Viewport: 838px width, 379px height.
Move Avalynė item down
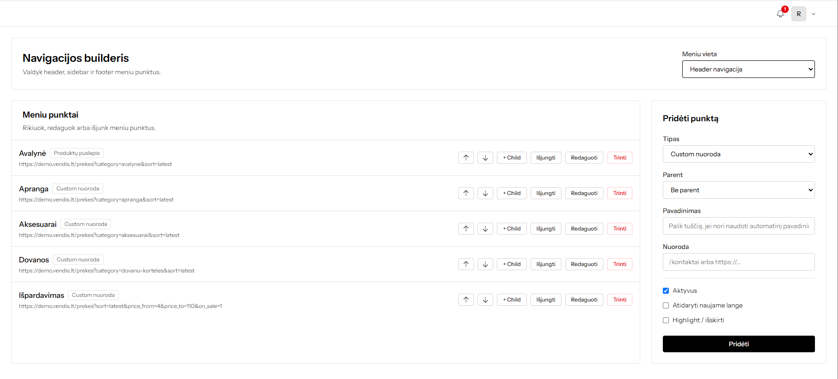coord(485,158)
